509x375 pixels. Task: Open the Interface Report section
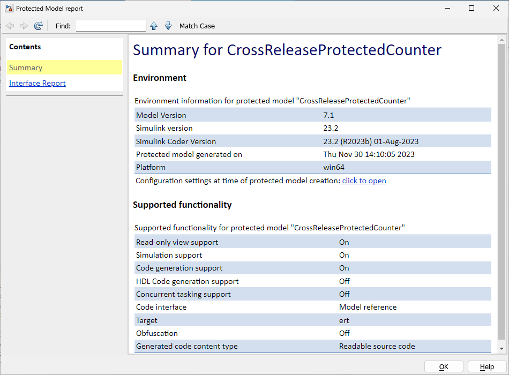(x=37, y=83)
